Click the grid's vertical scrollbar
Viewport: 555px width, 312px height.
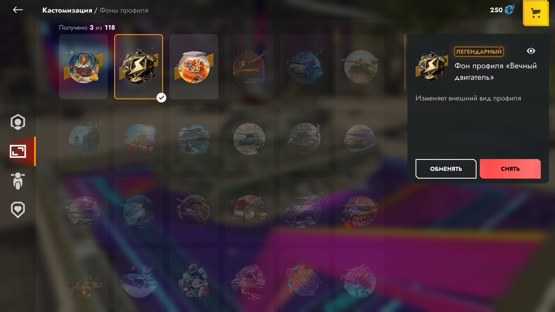pos(405,62)
